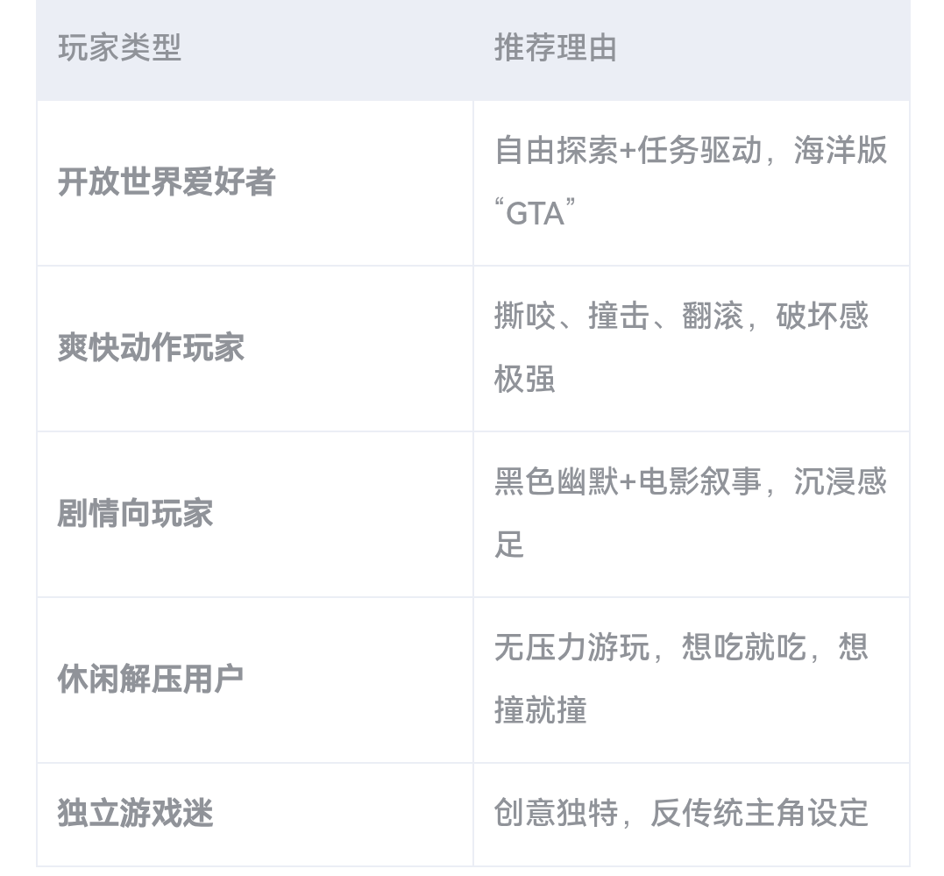Click the lone 足 character
The image size is (944, 876).
[509, 545]
